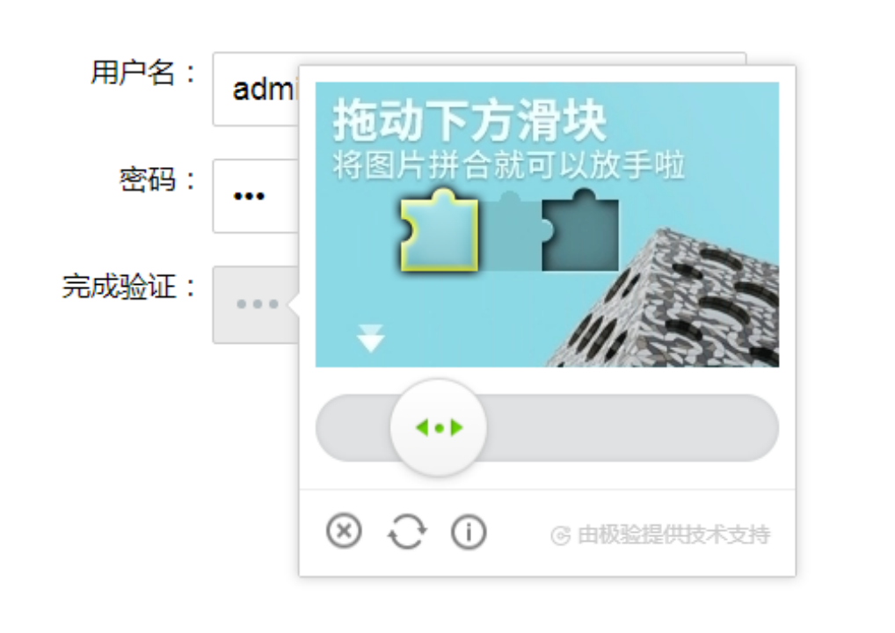Click the faded middle puzzle silhouette
This screenshot has width=895, height=633.
click(x=510, y=231)
